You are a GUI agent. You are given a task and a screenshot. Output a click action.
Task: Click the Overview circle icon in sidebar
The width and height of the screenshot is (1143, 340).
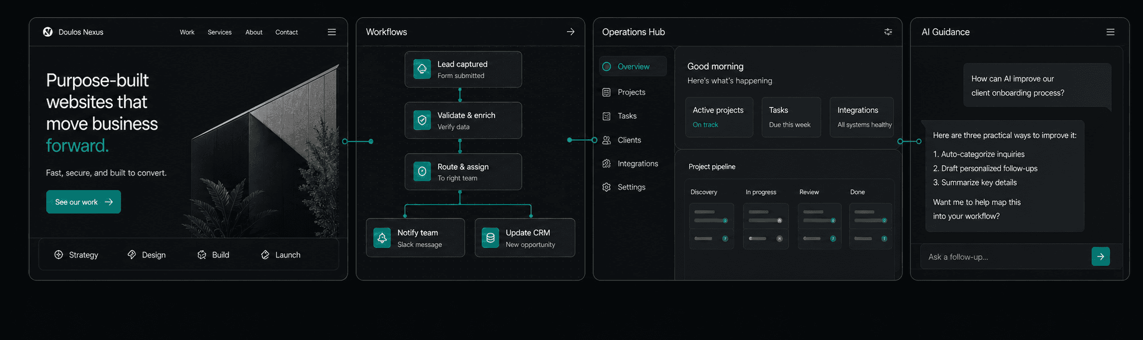607,66
